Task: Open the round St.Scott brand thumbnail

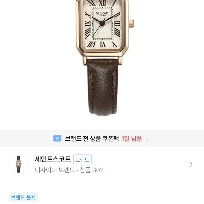Action: coord(19,164)
